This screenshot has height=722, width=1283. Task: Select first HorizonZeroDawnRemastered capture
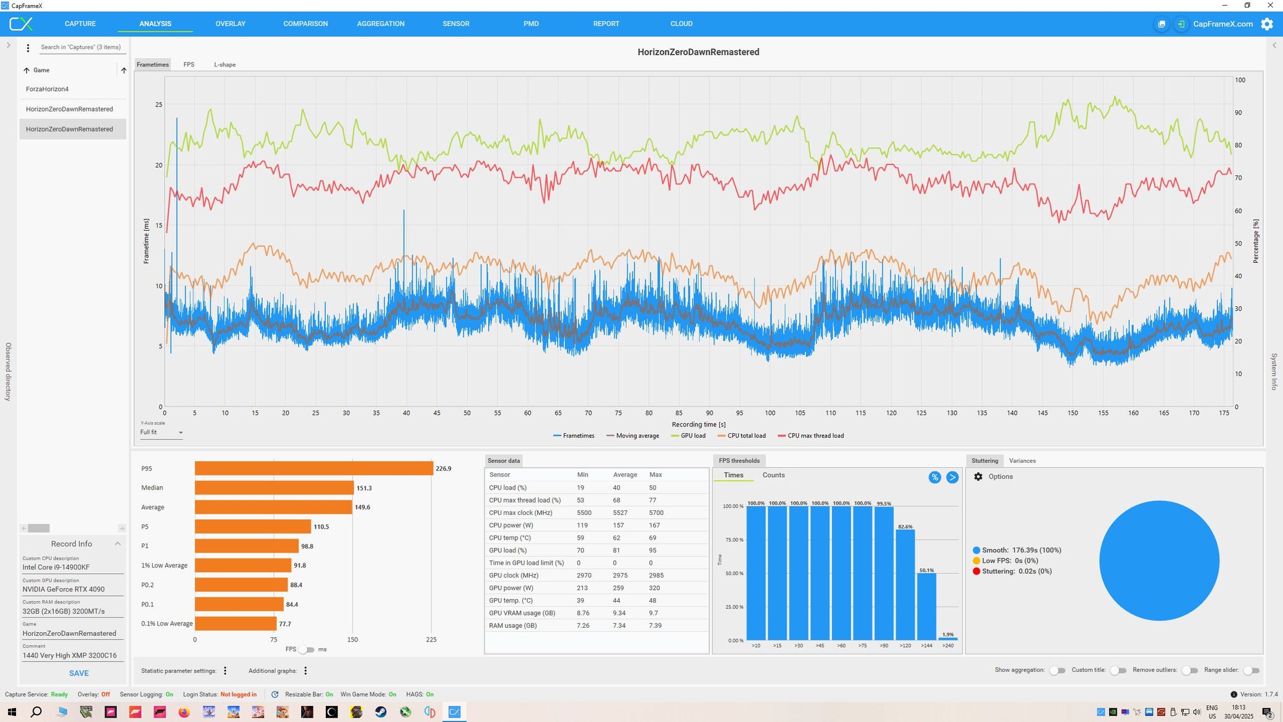pos(72,109)
